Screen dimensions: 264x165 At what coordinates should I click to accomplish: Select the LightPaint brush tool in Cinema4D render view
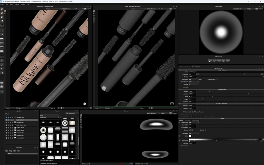coord(5,11)
